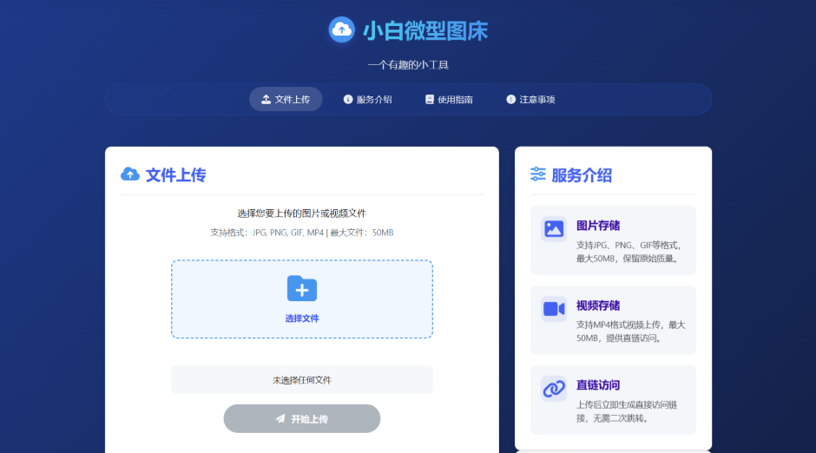816x453 pixels.
Task: Switch to the 文件上传 tab
Action: [x=286, y=99]
